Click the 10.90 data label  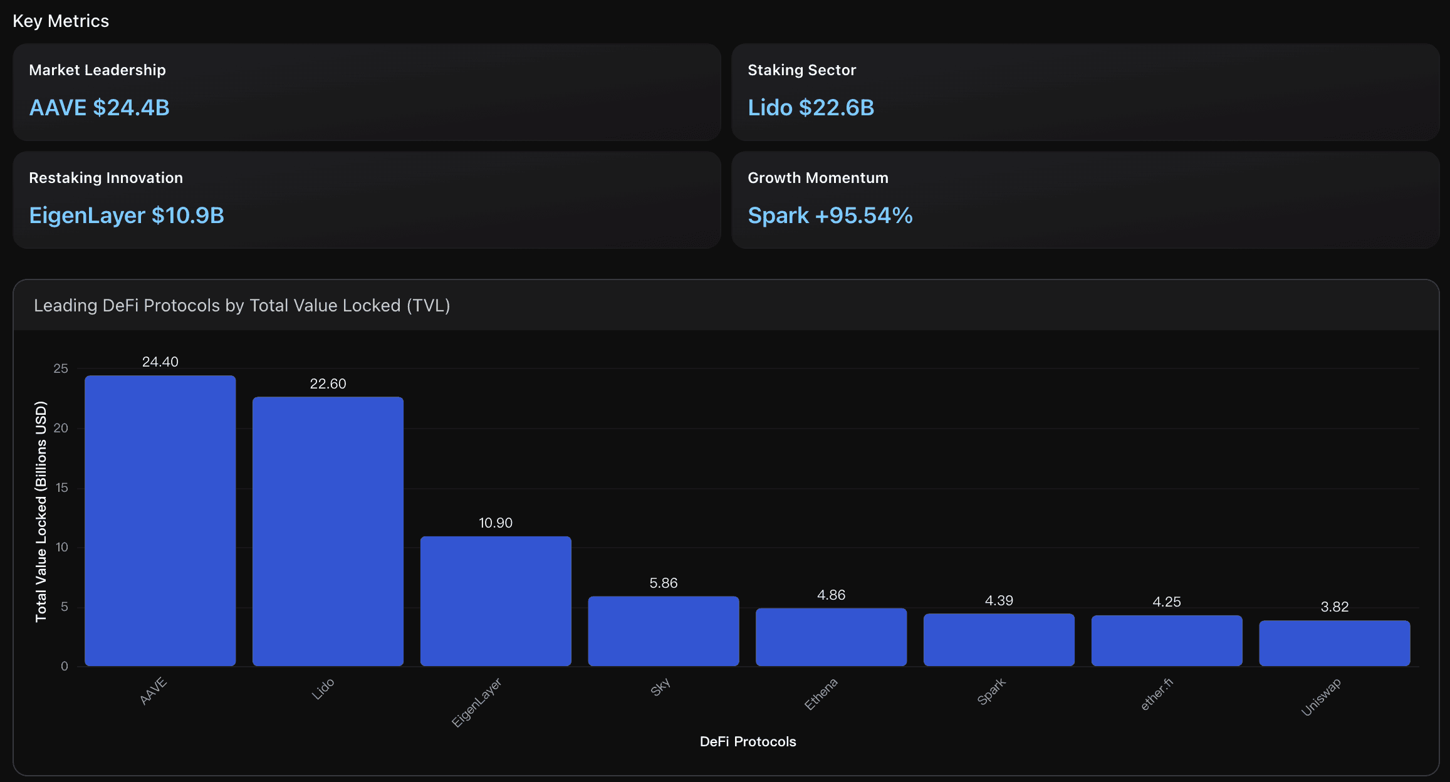[496, 523]
